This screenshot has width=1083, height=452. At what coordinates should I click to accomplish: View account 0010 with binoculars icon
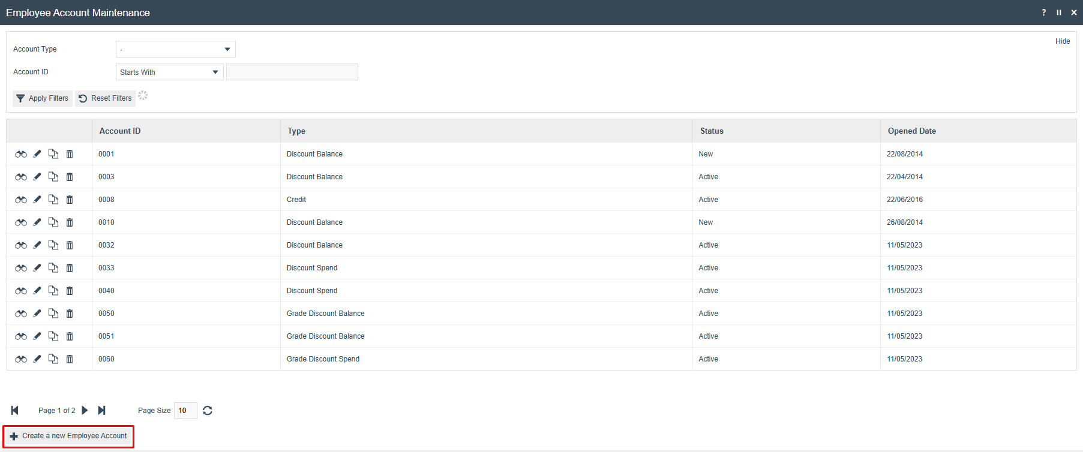point(21,222)
